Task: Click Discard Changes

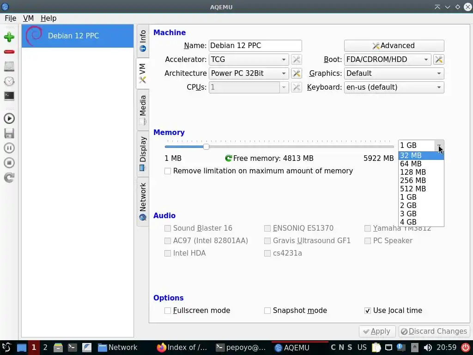Action: tap(434, 331)
